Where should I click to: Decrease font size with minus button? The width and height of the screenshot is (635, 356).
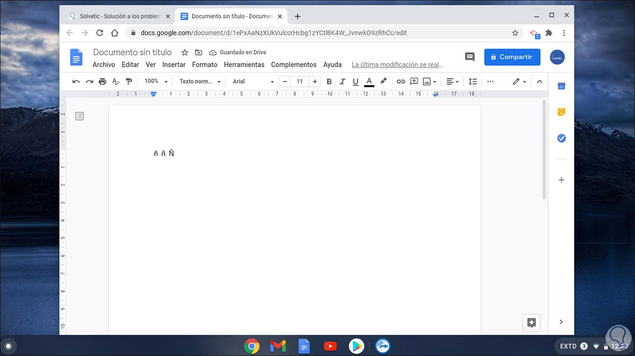click(285, 82)
